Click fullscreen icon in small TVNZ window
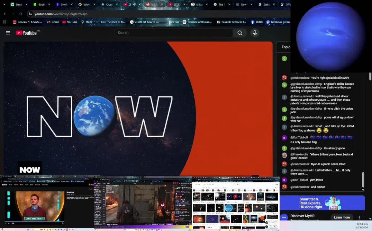Viewport: 372px width, 231px height. click(x=63, y=223)
